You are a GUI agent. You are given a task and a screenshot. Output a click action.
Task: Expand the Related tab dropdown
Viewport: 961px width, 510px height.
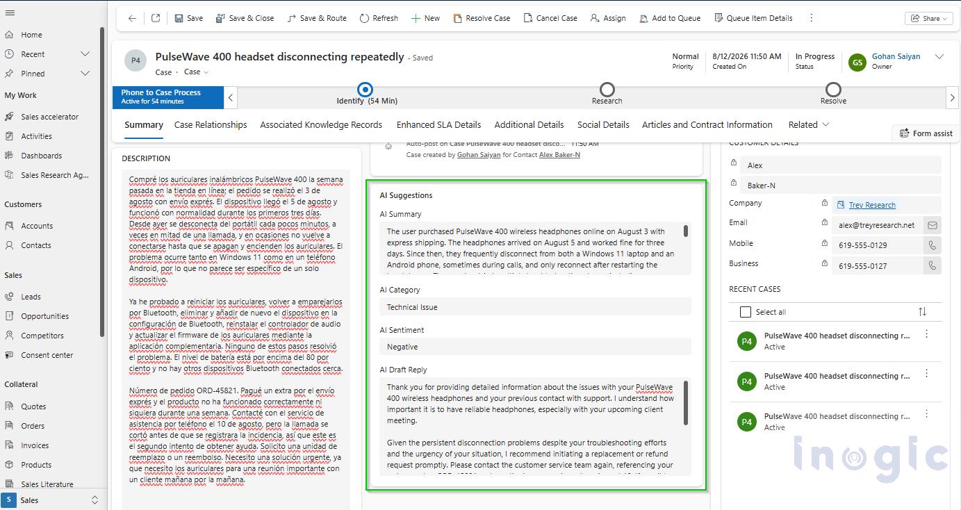point(809,125)
